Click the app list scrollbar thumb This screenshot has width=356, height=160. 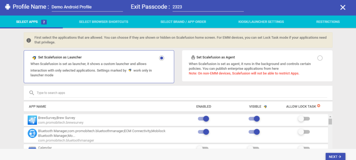click(x=330, y=122)
